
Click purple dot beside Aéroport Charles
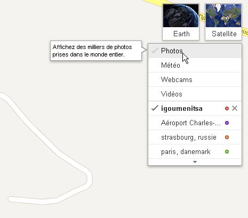tap(227, 123)
